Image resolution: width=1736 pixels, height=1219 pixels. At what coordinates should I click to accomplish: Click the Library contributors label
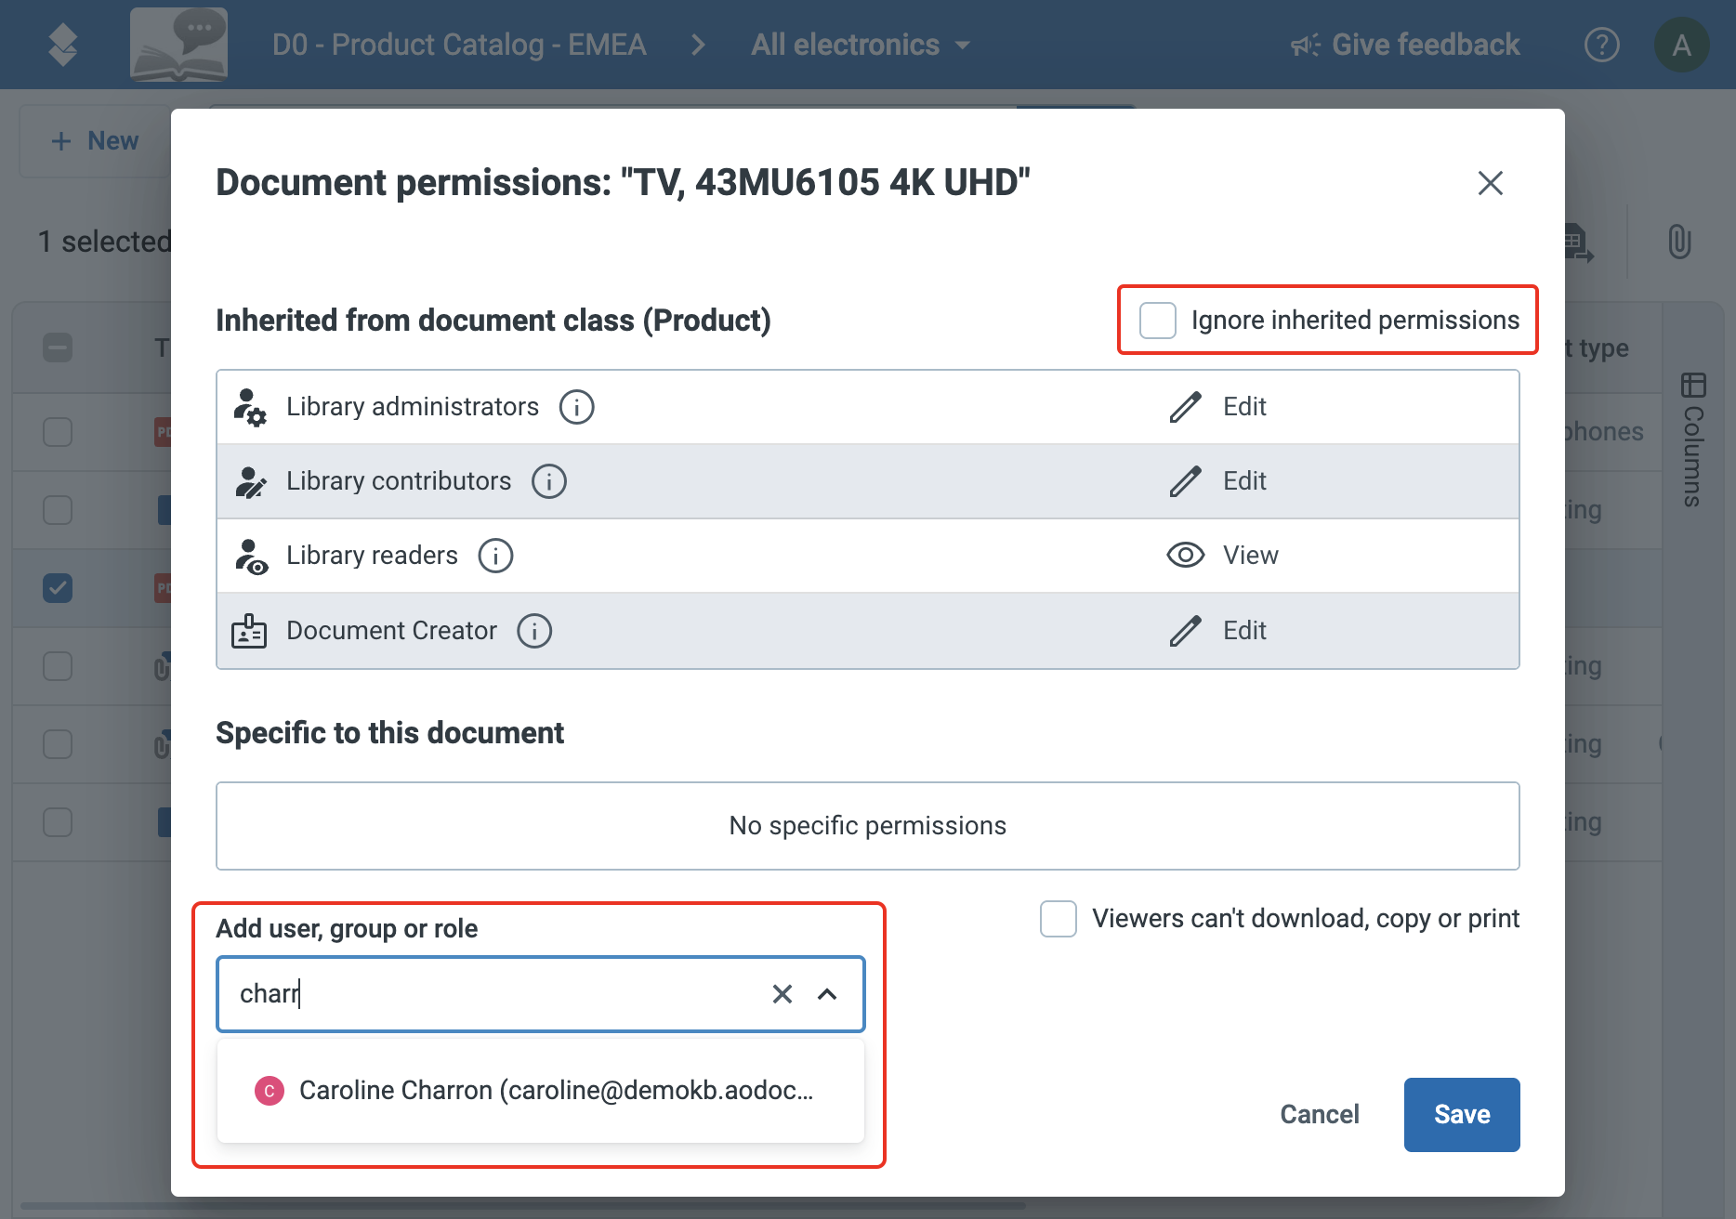point(399,481)
